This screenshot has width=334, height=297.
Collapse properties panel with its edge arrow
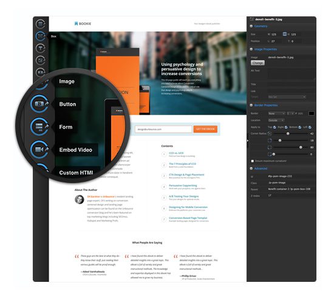pos(248,141)
